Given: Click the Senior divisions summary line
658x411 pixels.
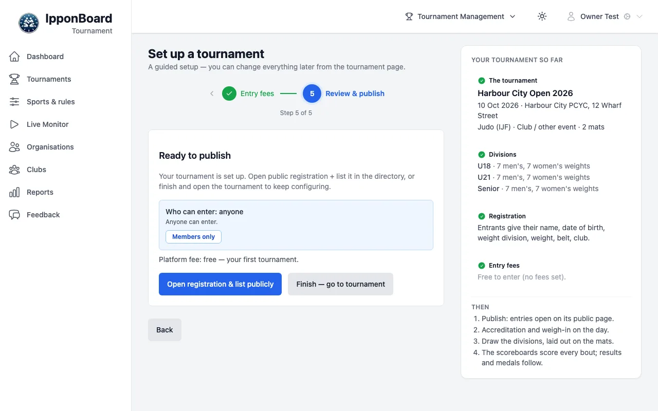Looking at the screenshot, I should (x=538, y=189).
